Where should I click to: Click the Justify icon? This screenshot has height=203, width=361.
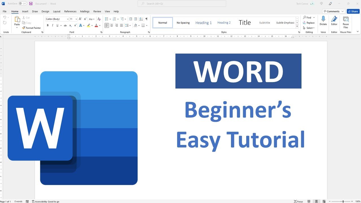pos(121,25)
